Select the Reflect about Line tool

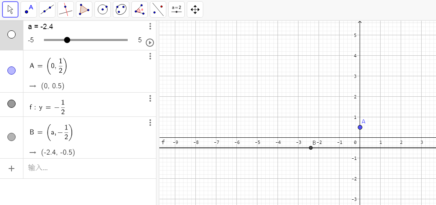point(158,9)
